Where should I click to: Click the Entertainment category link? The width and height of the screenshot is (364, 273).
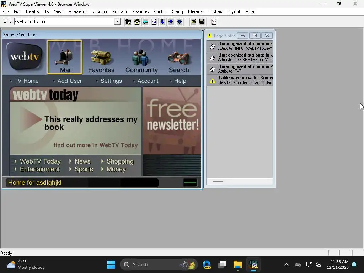(40, 169)
